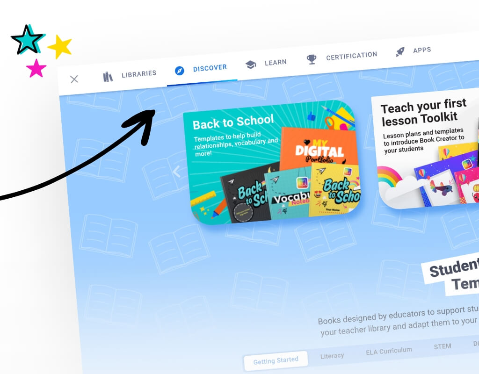Go to the Apps tab
This screenshot has height=374, width=479.
(x=414, y=50)
